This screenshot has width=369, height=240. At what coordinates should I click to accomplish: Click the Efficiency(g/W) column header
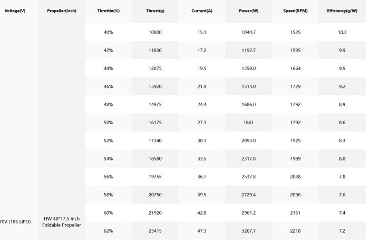(342, 11)
